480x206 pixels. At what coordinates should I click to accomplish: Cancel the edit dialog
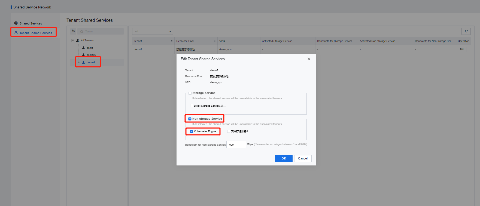pos(303,158)
